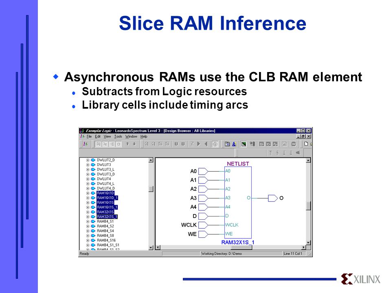Select the DWLUT3_L library cell
Image resolution: width=391 pixels, height=293 pixels.
pyautogui.click(x=105, y=169)
